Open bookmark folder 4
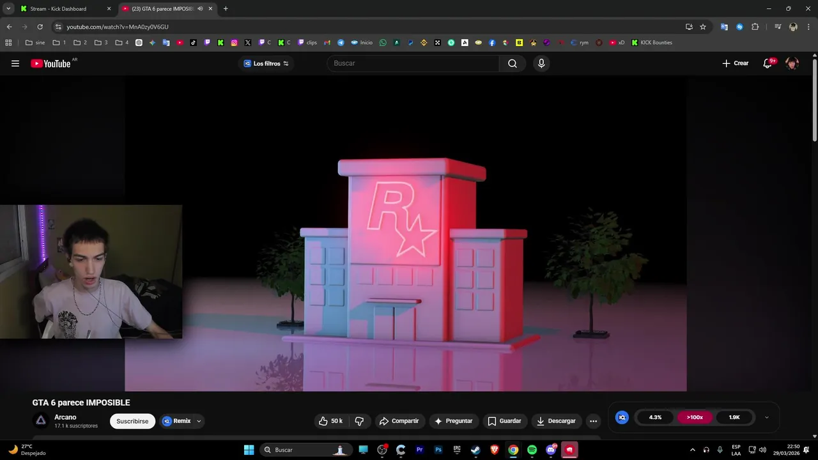 [122, 43]
